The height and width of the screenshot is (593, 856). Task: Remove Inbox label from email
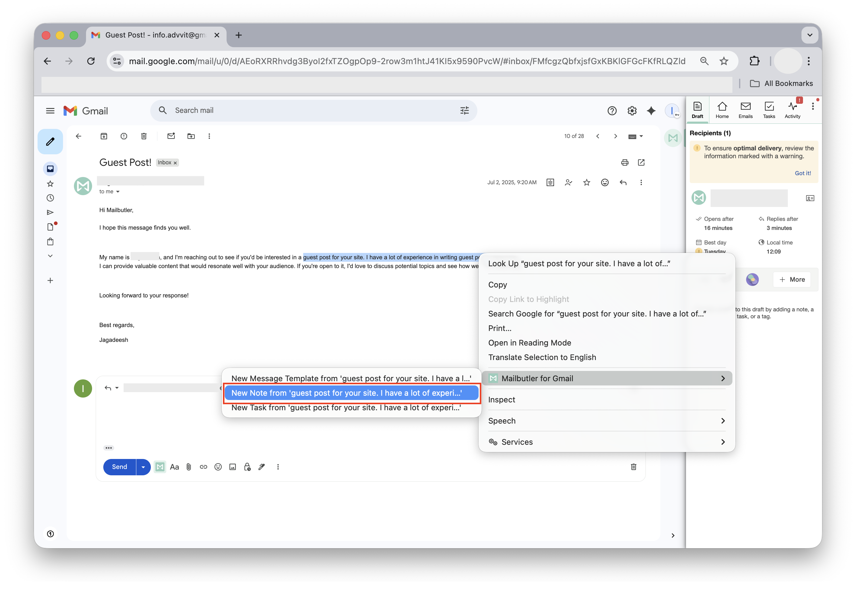175,163
